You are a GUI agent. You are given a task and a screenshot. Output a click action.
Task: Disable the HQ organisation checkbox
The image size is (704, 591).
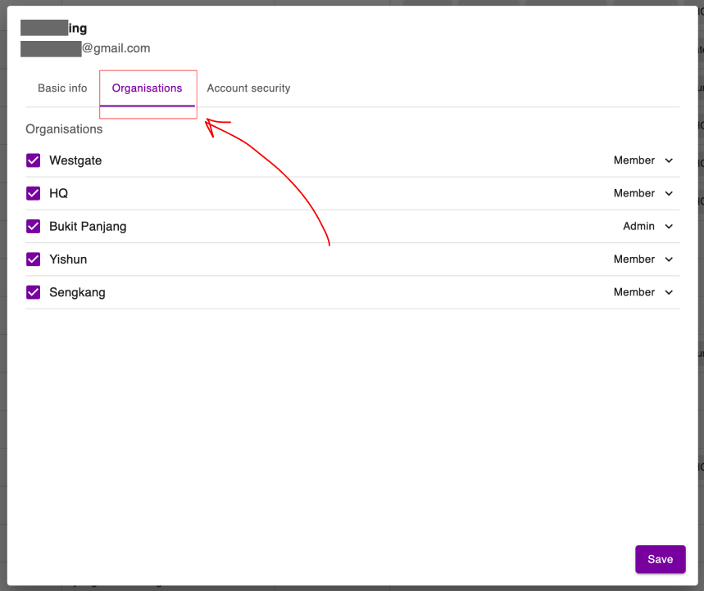(33, 193)
